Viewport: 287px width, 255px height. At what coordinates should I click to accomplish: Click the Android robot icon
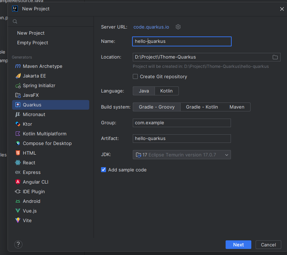(18, 201)
